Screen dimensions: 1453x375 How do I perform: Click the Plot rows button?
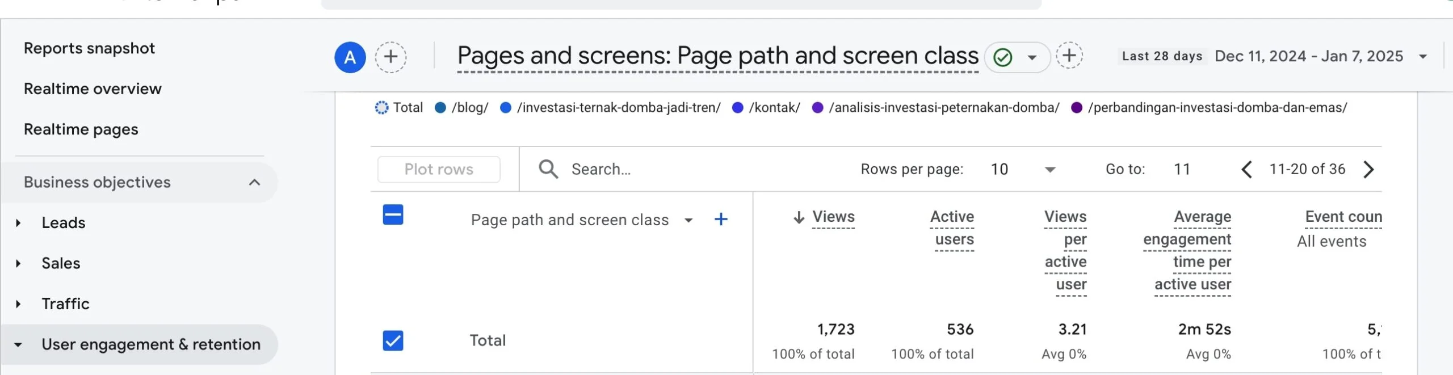point(439,169)
